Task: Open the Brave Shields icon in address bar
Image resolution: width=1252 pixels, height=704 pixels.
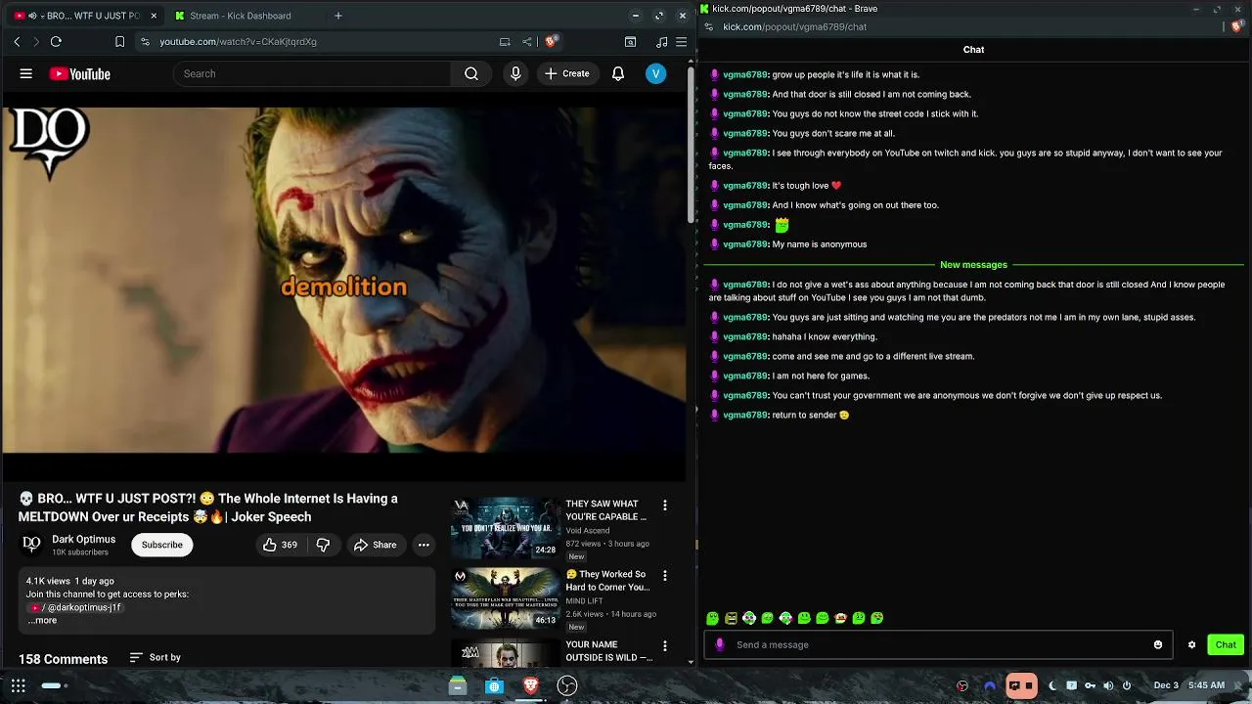Action: click(x=552, y=41)
